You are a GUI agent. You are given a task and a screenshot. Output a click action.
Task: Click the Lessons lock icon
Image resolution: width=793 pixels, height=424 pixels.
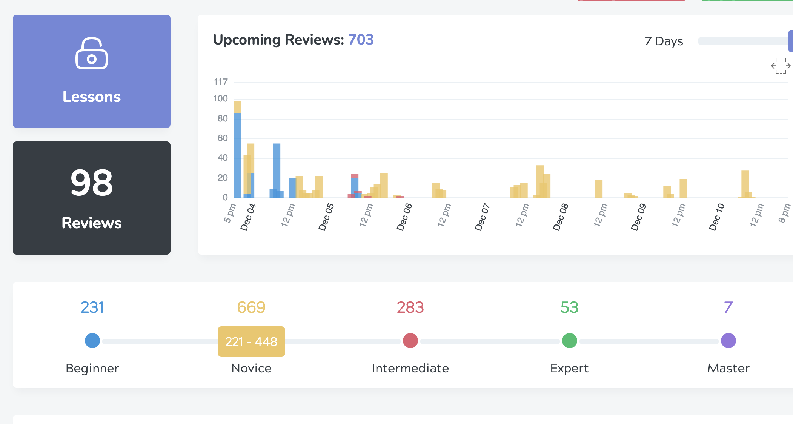[92, 53]
